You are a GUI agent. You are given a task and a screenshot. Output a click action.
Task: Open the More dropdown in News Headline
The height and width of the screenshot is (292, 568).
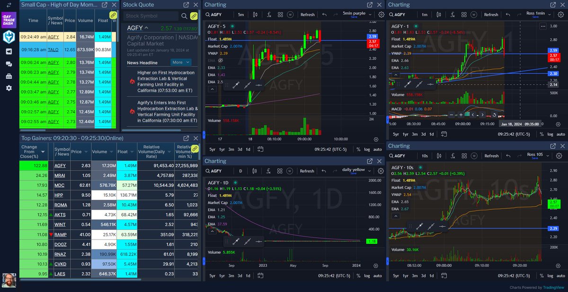(181, 62)
